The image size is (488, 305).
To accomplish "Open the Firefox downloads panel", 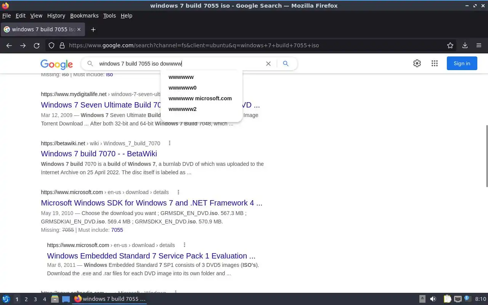I will pyautogui.click(x=465, y=45).
